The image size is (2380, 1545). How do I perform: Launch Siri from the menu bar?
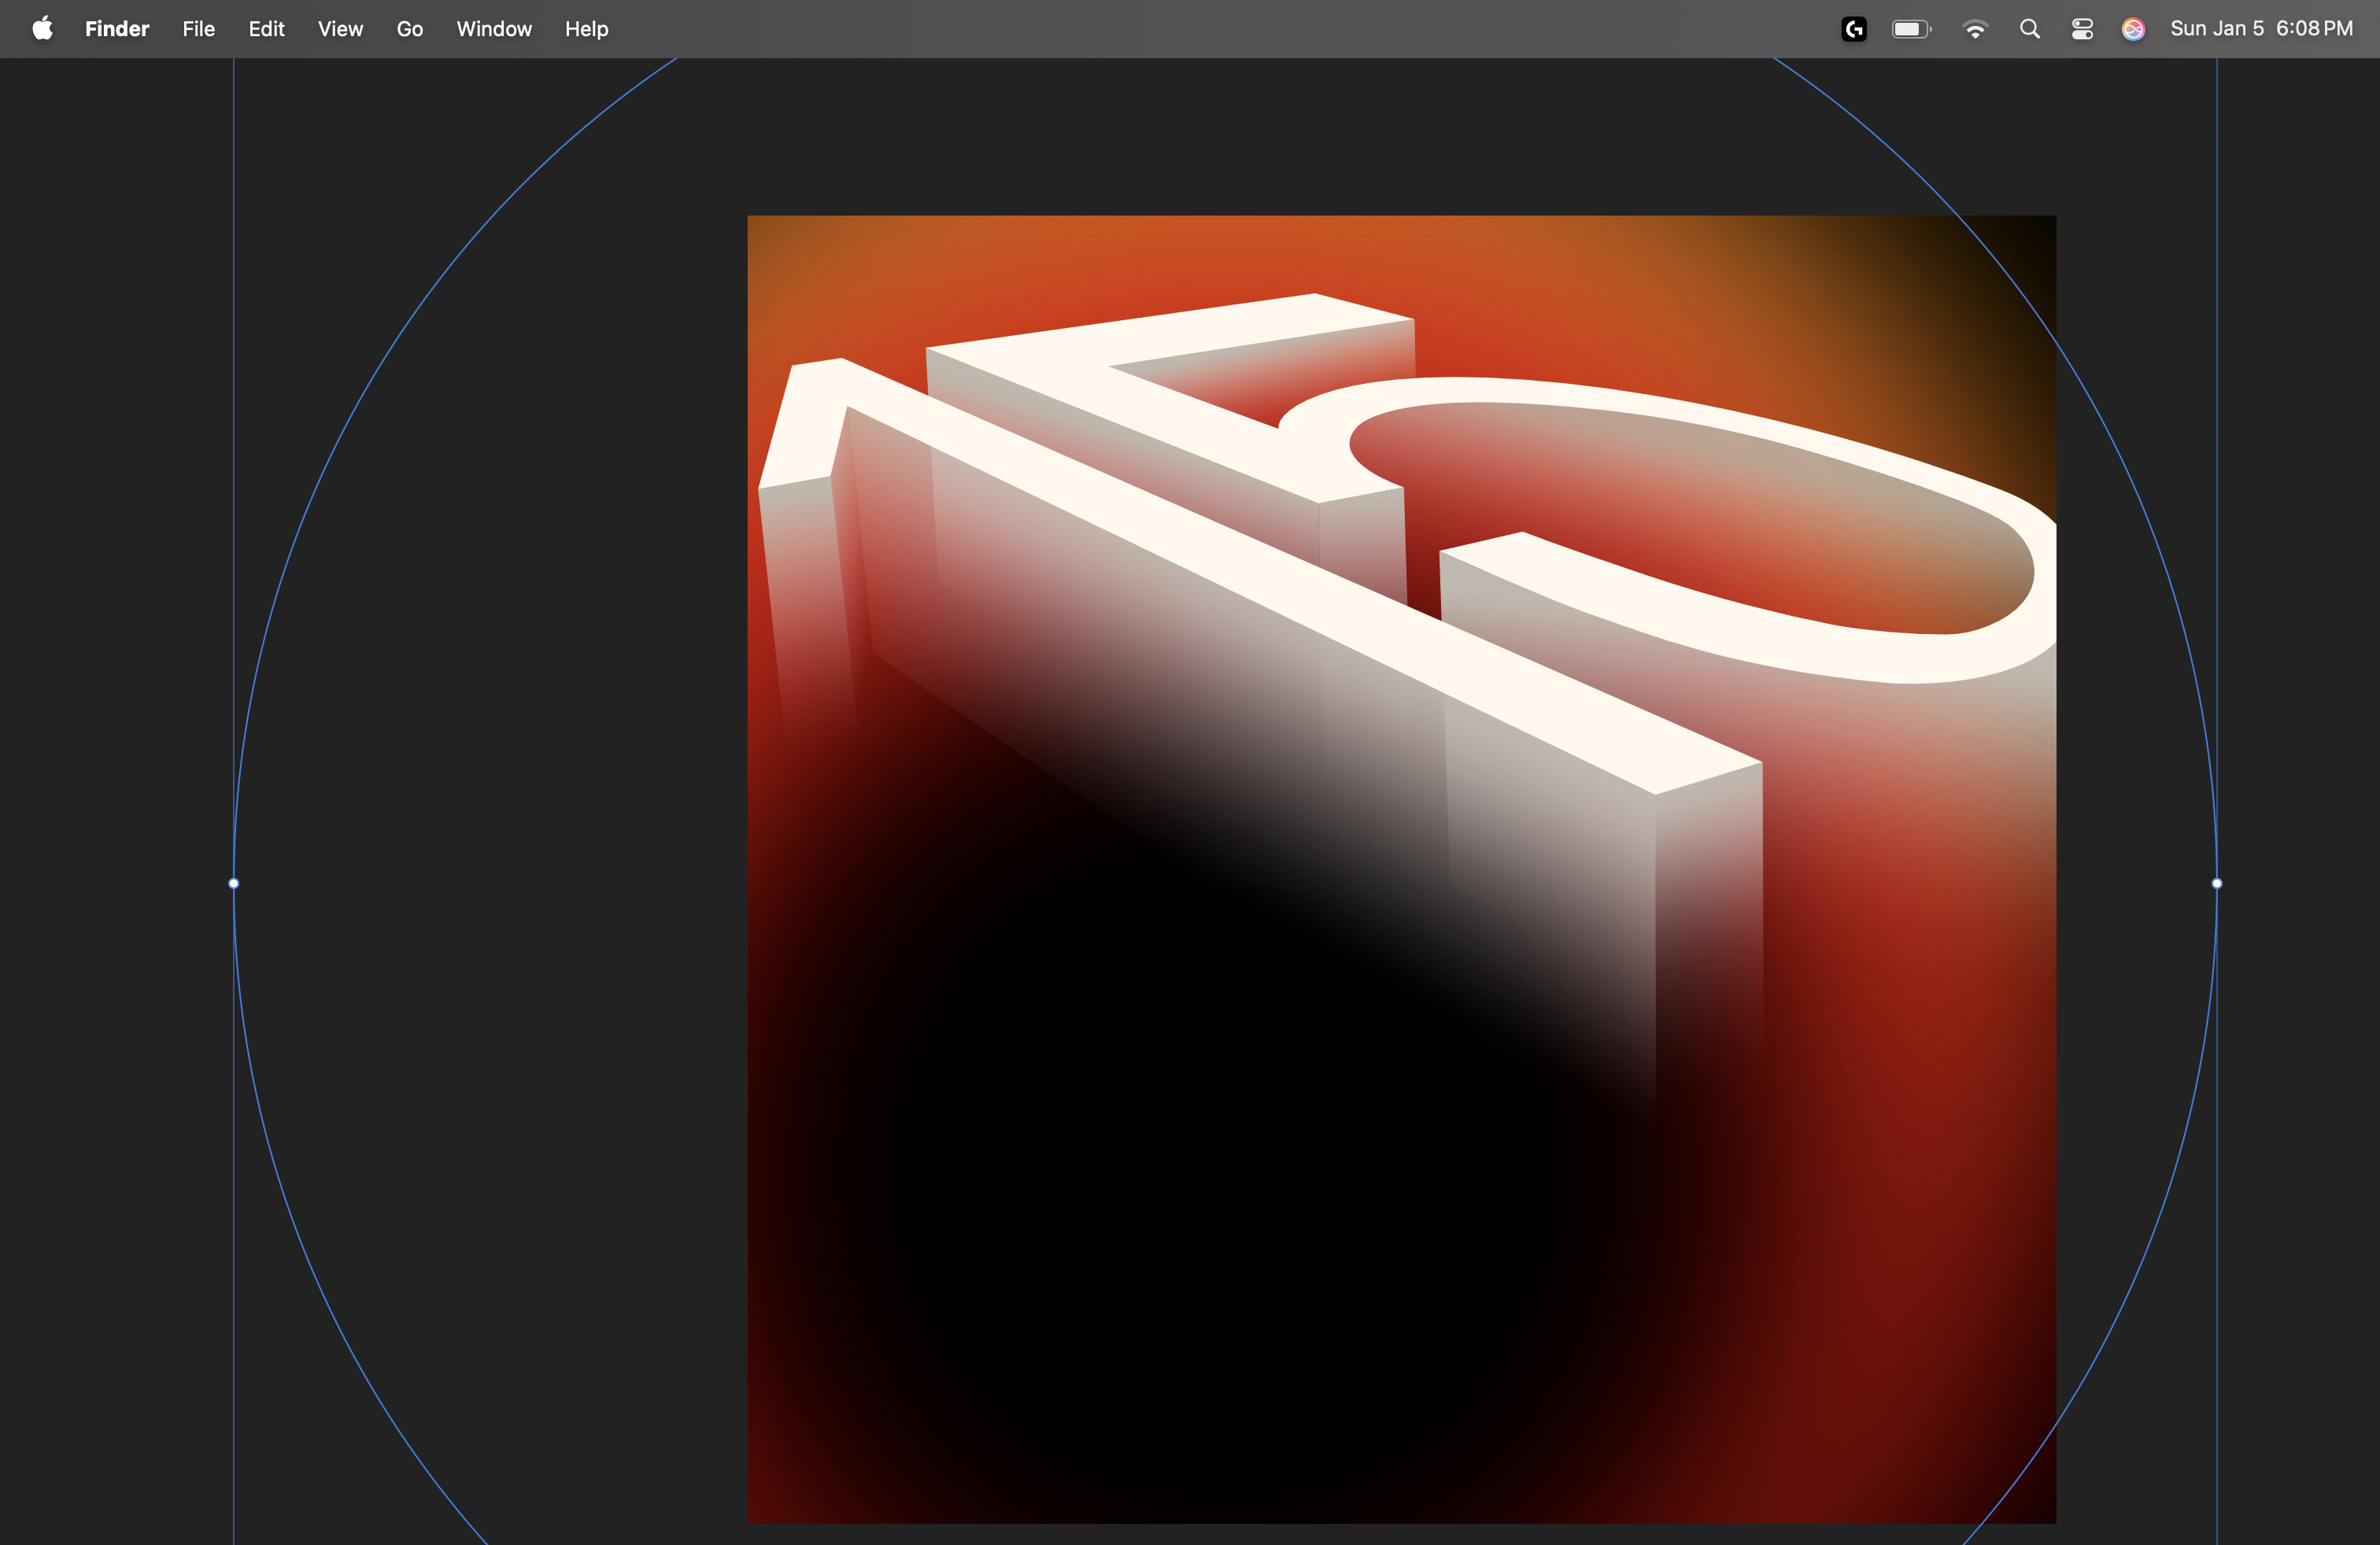tap(2133, 29)
